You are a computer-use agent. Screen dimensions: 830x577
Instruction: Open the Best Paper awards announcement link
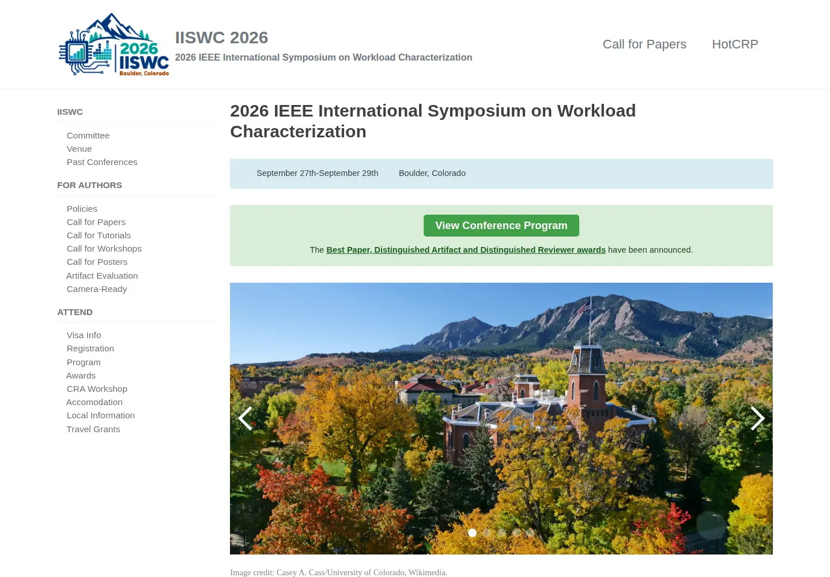[466, 250]
